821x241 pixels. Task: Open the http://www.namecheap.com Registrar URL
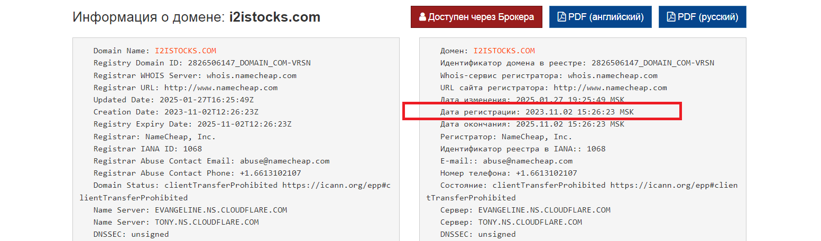[x=221, y=88]
